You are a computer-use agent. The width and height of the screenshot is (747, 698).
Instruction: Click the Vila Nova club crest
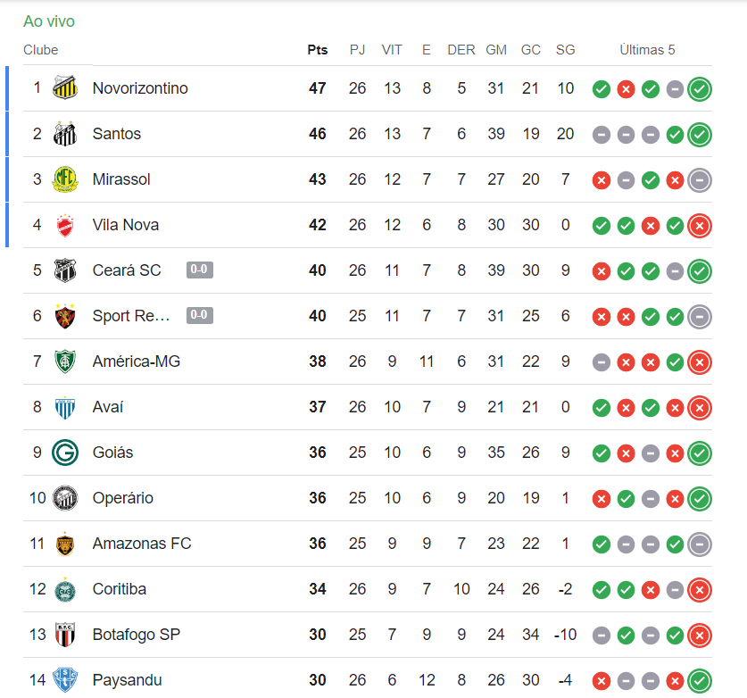coord(65,225)
